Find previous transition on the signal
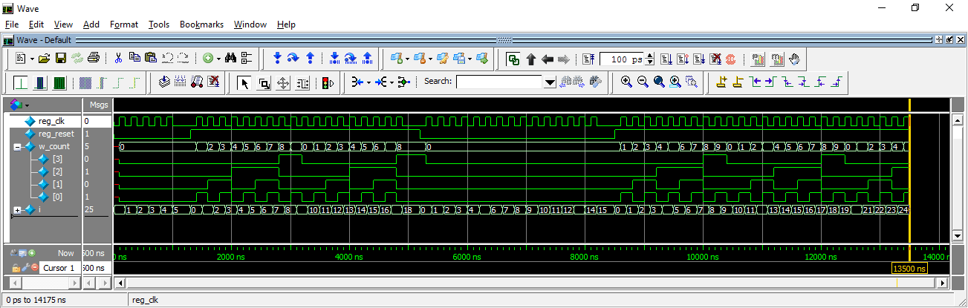Viewport: 968px width, 308px height. 755,82
